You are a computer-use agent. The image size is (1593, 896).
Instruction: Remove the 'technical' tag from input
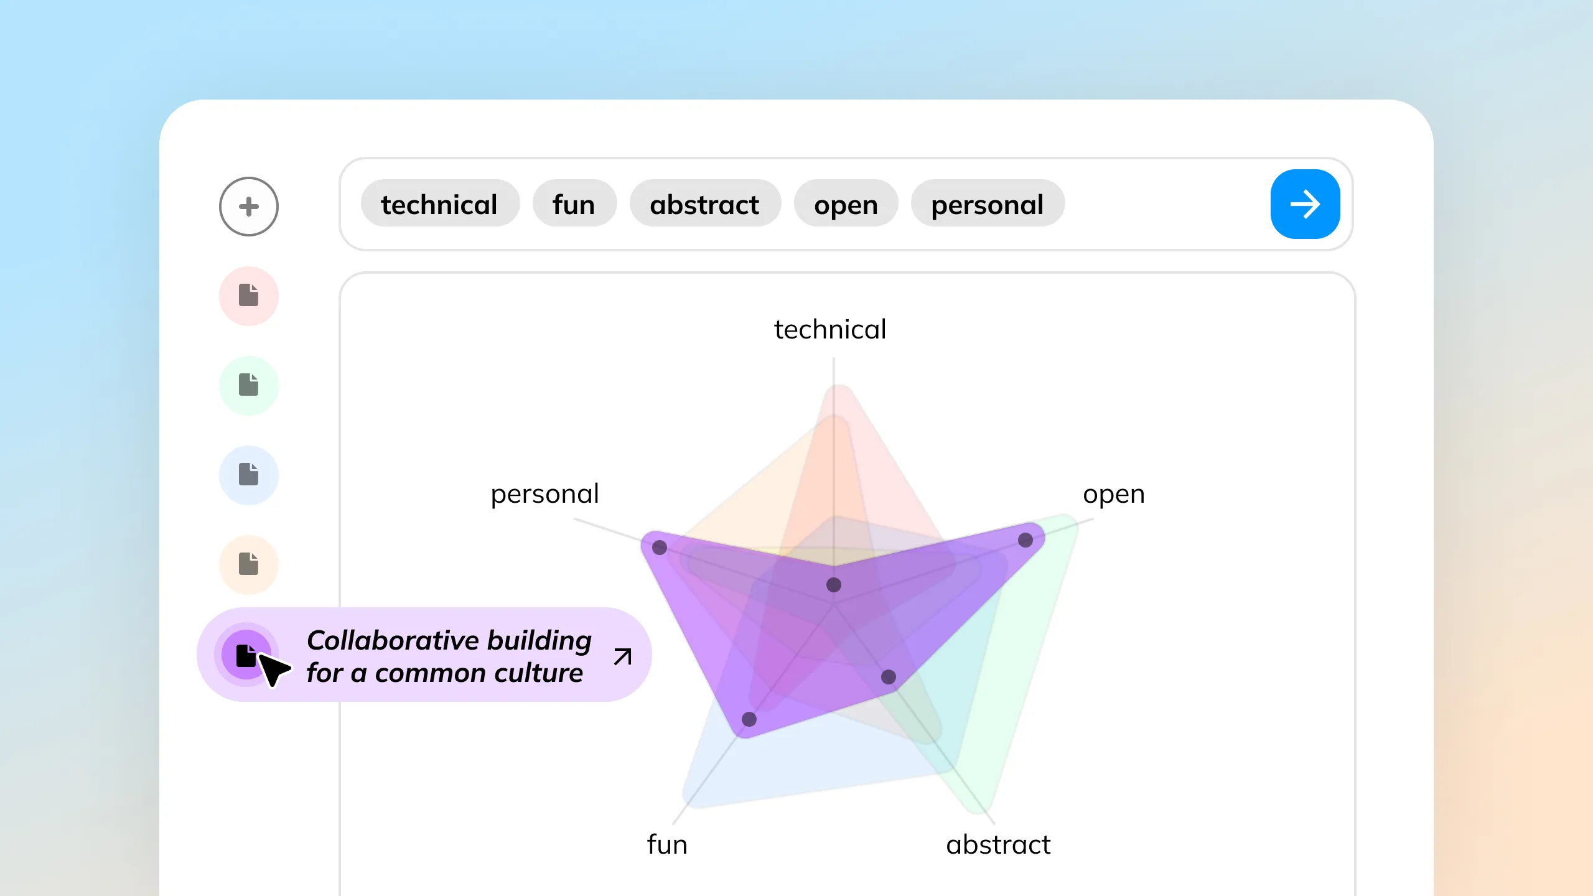[437, 203]
